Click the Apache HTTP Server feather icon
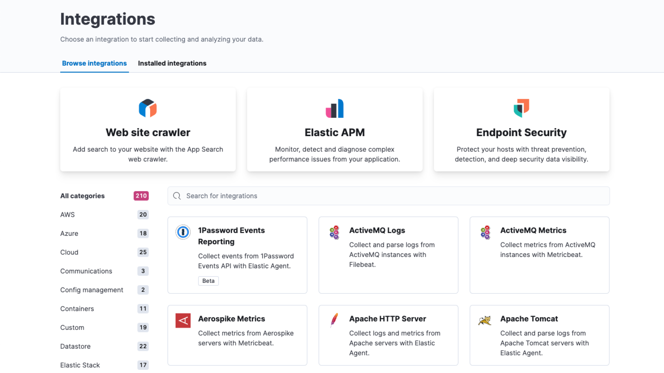This screenshot has width=664, height=373. [334, 321]
